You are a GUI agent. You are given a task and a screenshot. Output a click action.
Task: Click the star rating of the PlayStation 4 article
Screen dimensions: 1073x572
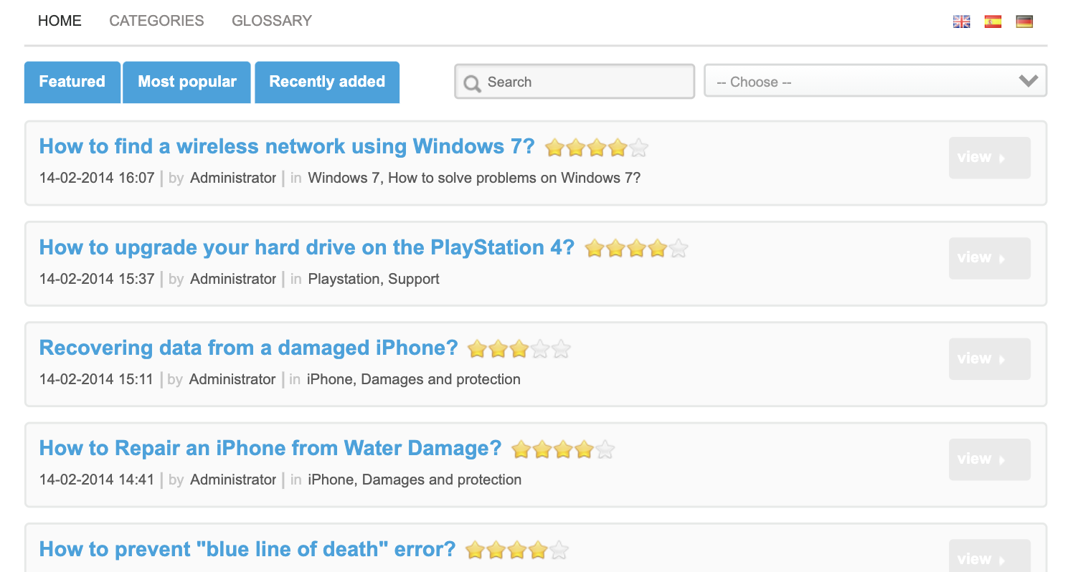coord(636,249)
